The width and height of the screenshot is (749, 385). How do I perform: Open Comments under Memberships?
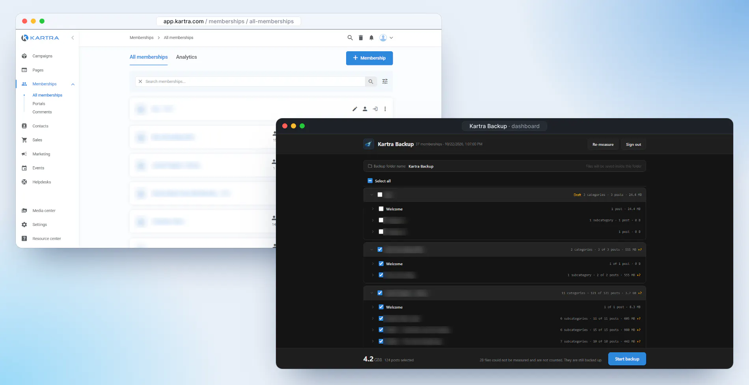42,112
